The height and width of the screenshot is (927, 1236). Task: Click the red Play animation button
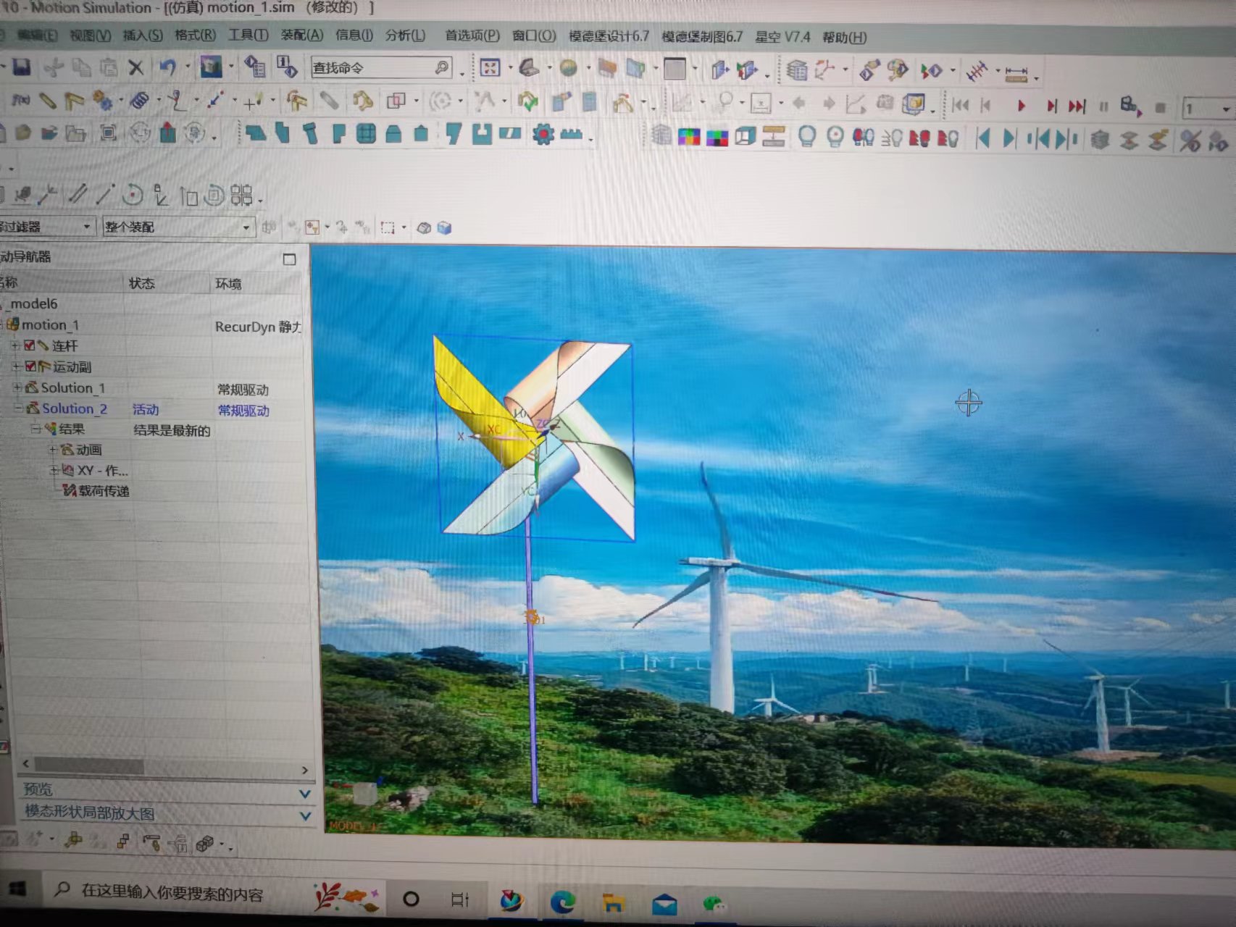pyautogui.click(x=1022, y=106)
